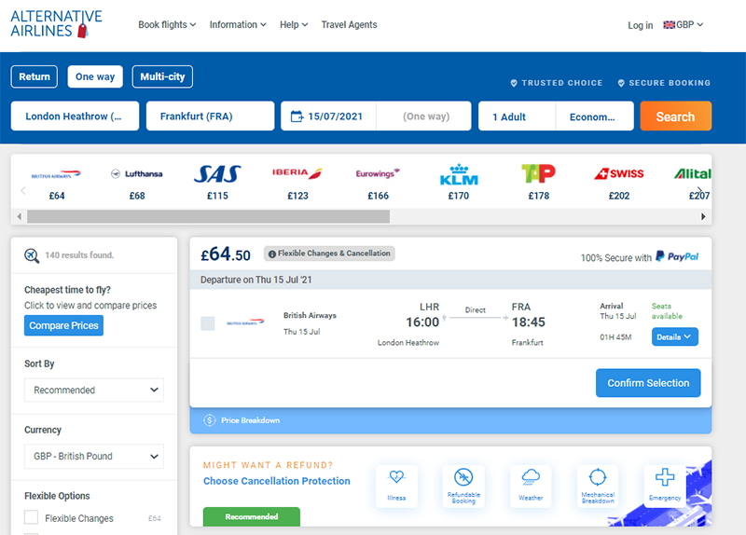This screenshot has width=746, height=535.
Task: Click the dollar icon beside Price Breakdown
Action: [209, 420]
